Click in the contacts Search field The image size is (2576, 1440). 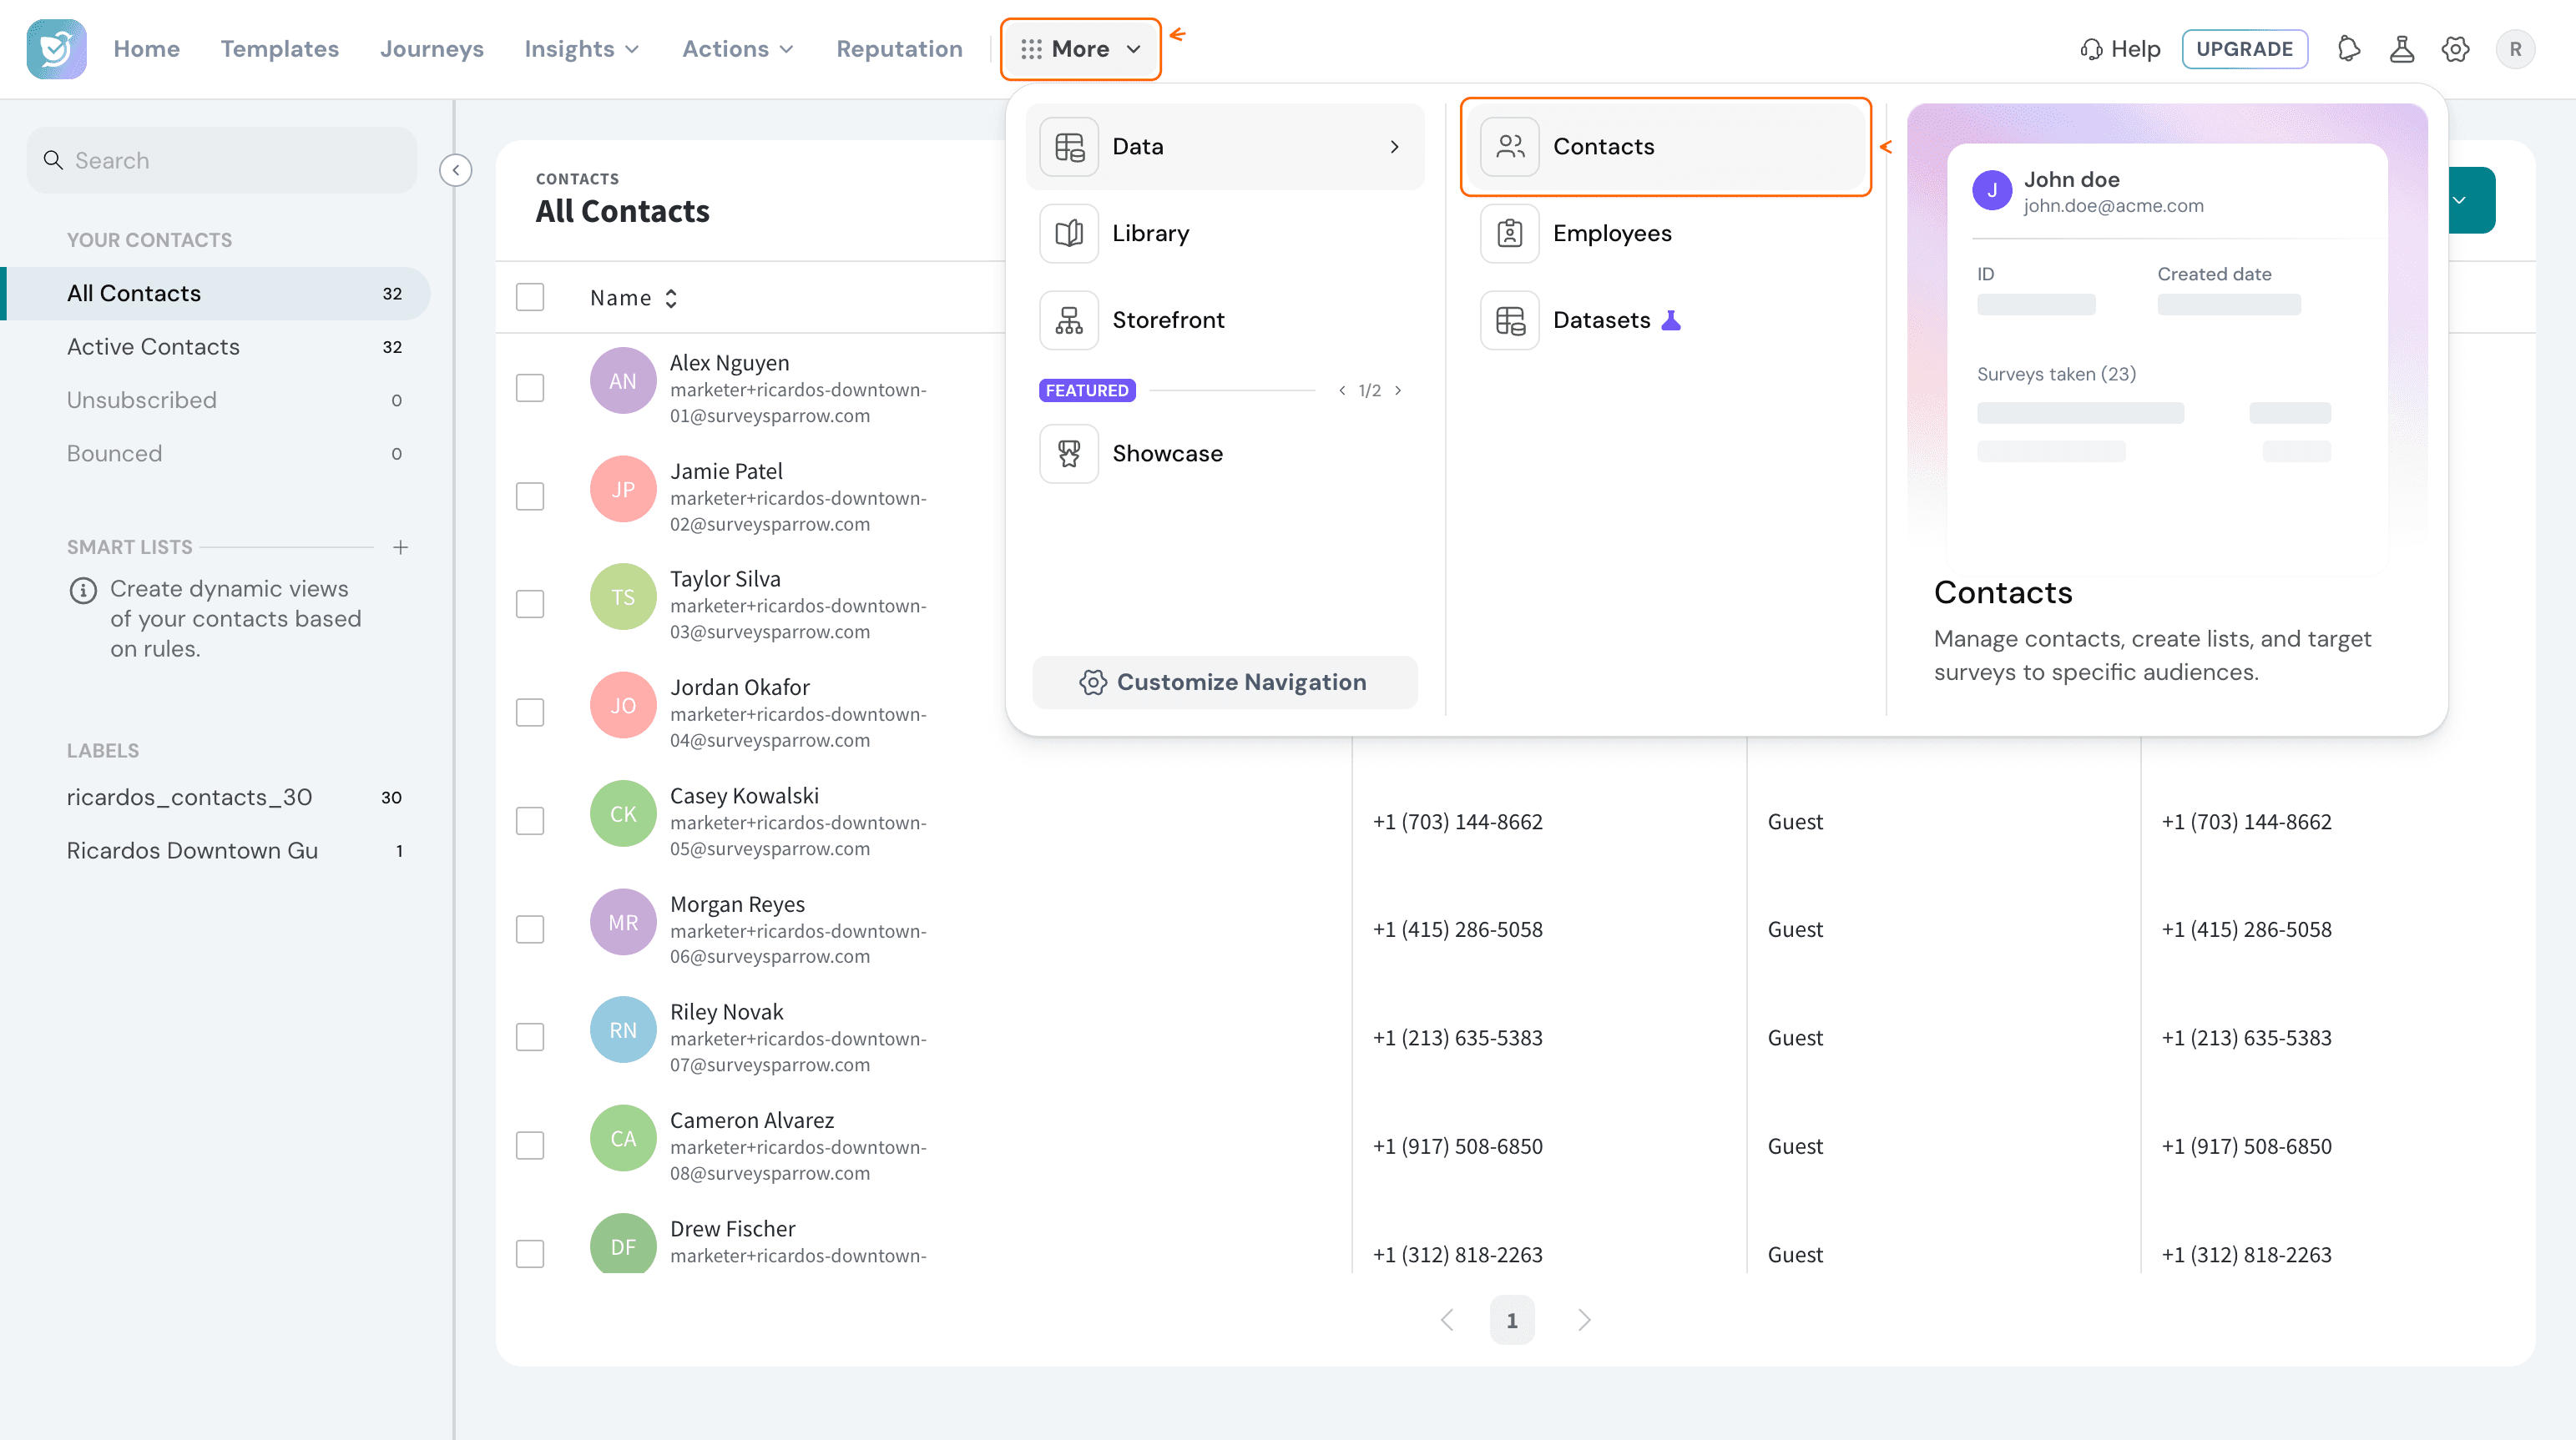(x=222, y=161)
